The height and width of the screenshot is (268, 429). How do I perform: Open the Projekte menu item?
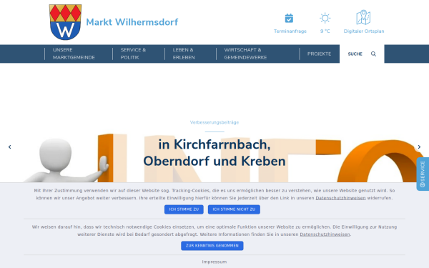click(x=319, y=54)
